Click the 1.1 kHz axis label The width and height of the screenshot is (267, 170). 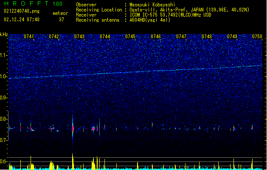(4, 55)
